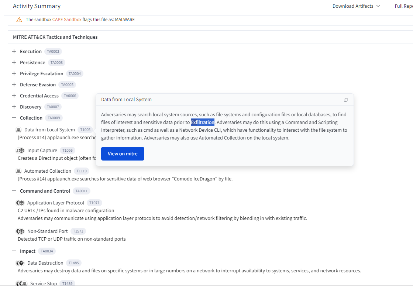The image size is (413, 286).
Task: Click the sandbox icons beside Input Capture
Action: [x=20, y=150]
